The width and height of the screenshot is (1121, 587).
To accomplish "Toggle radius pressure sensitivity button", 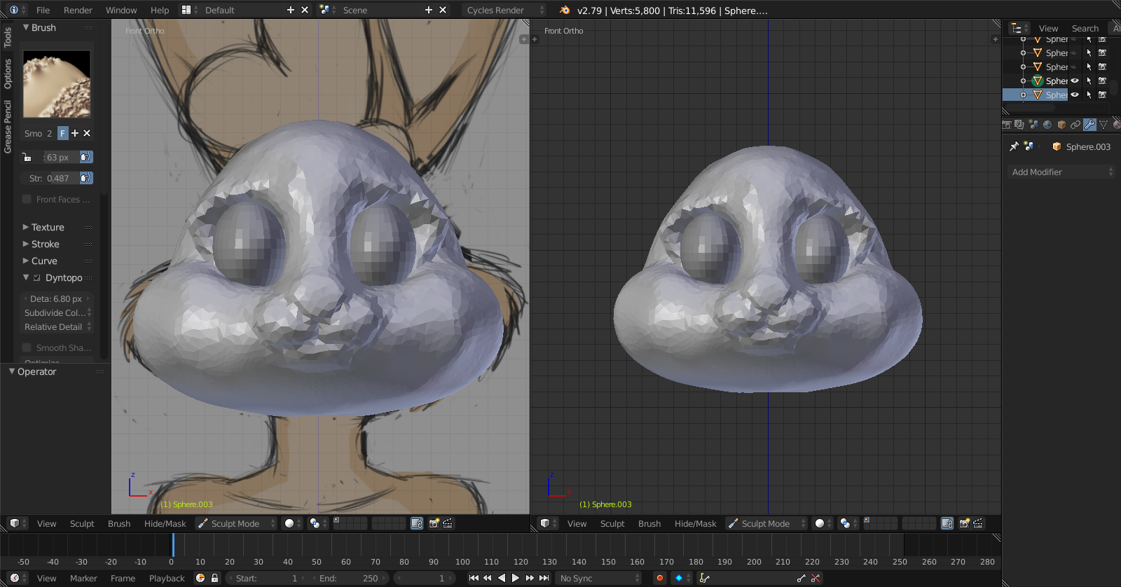I will pyautogui.click(x=86, y=157).
